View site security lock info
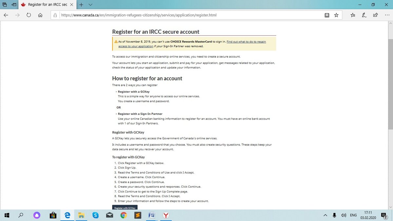Image resolution: width=393 pixels, height=221 pixels. (55, 15)
